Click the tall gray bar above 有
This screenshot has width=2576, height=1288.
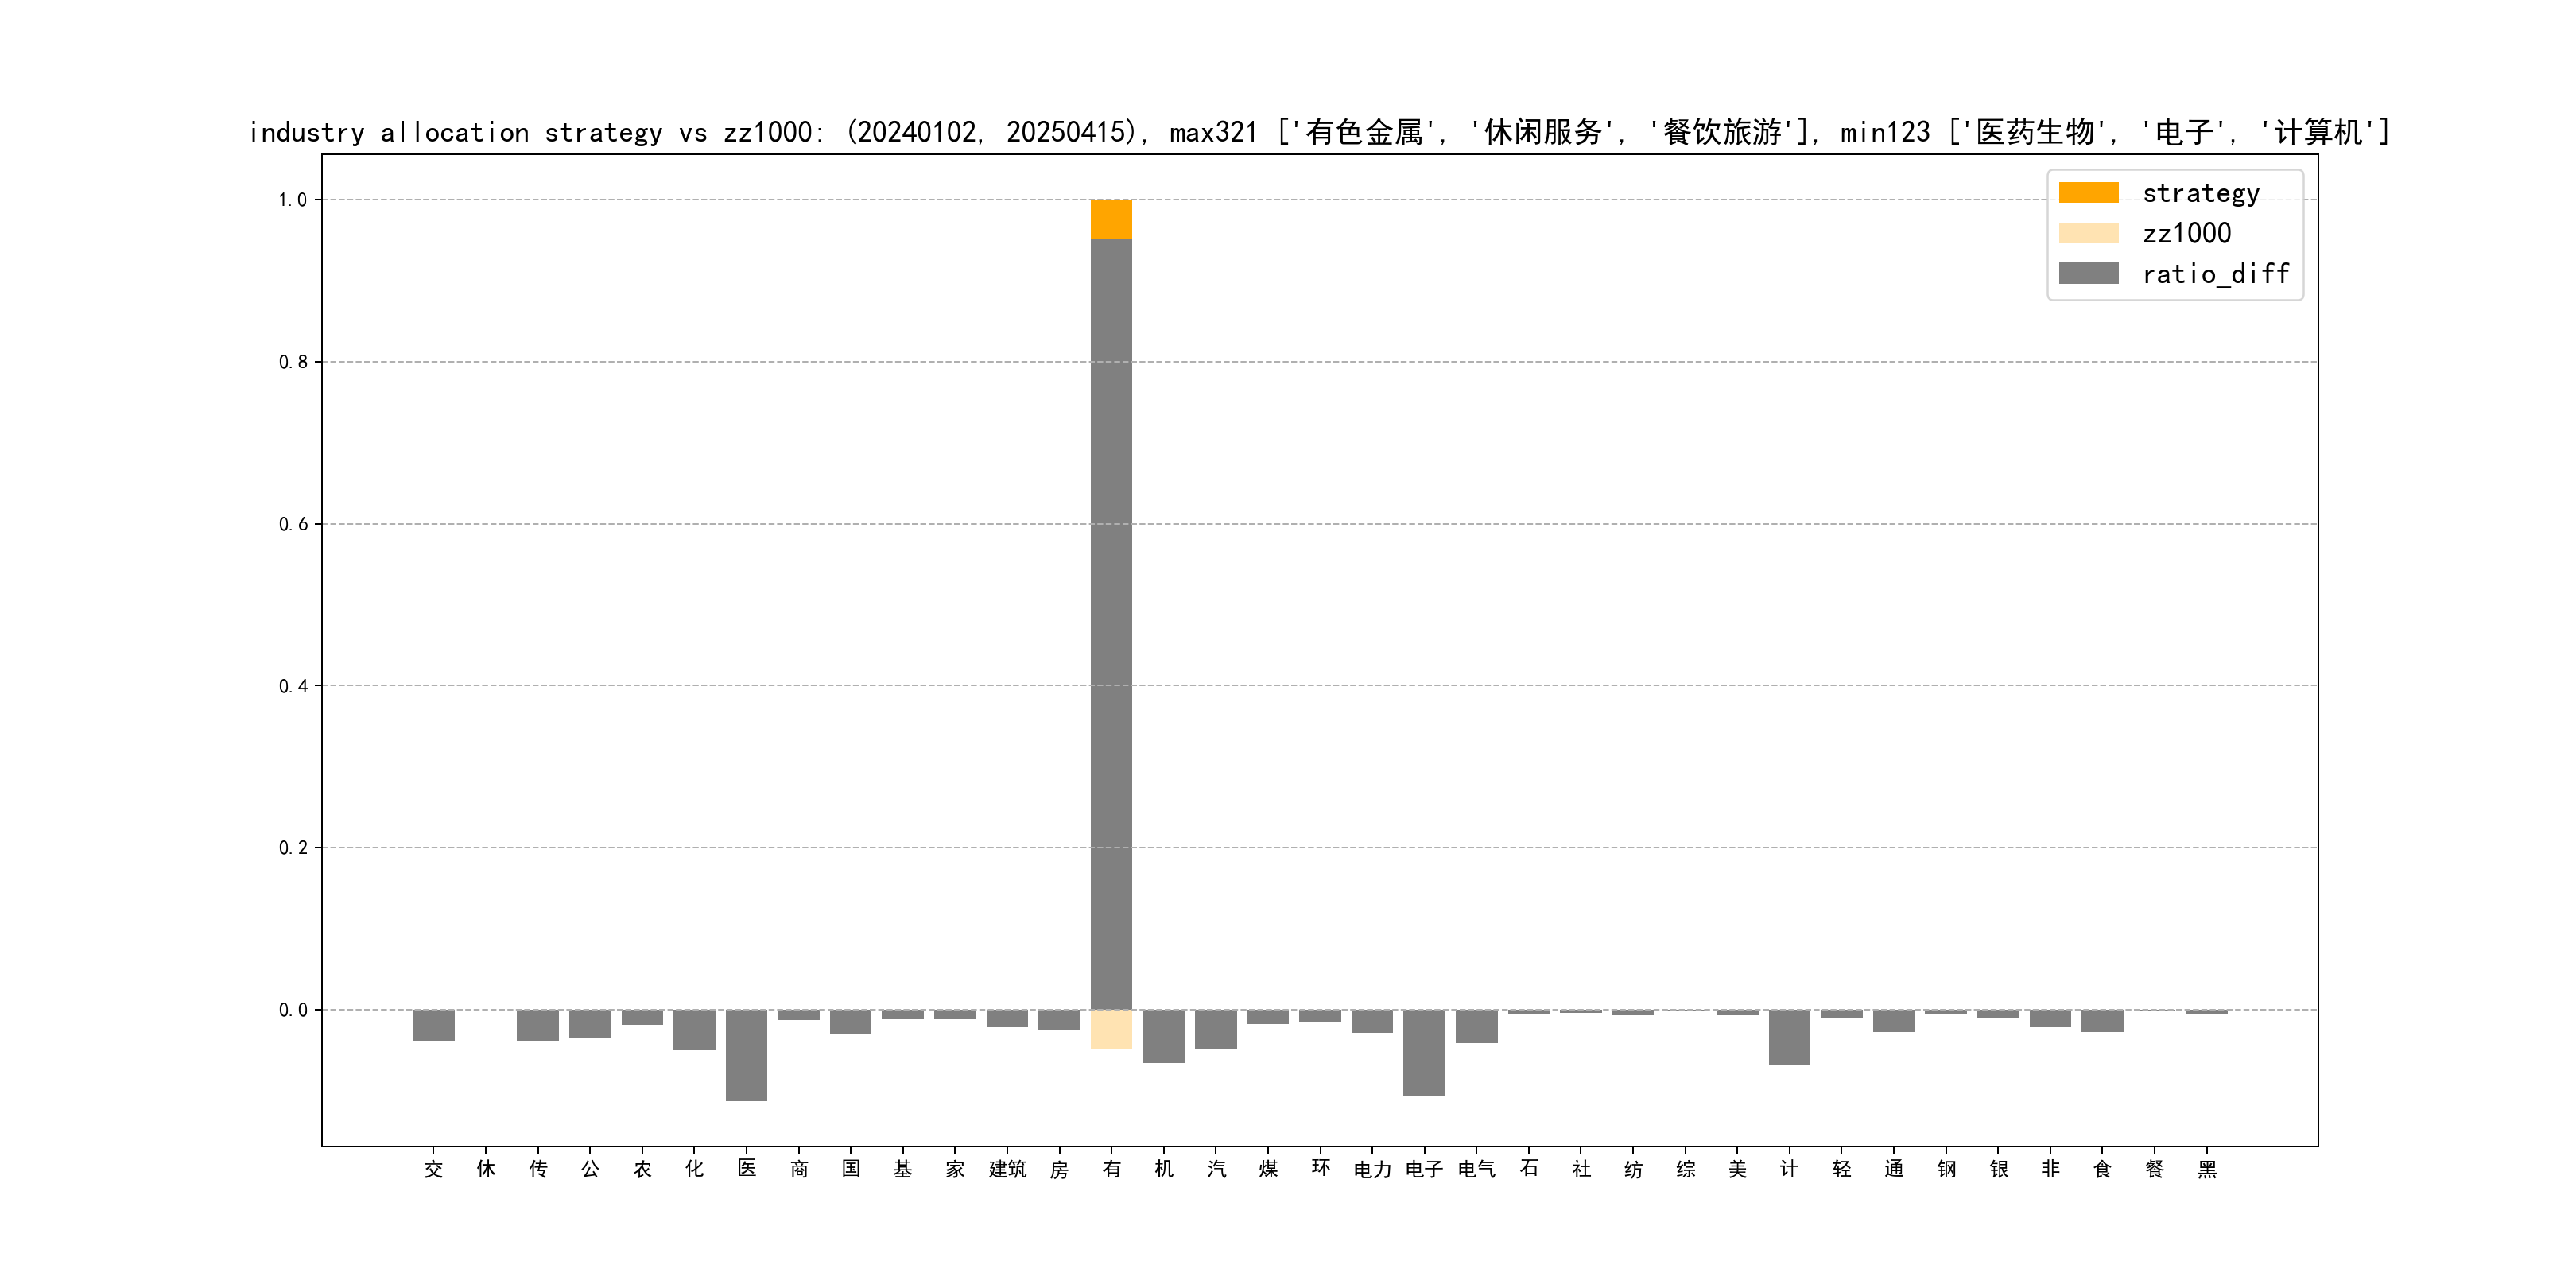point(1111,620)
